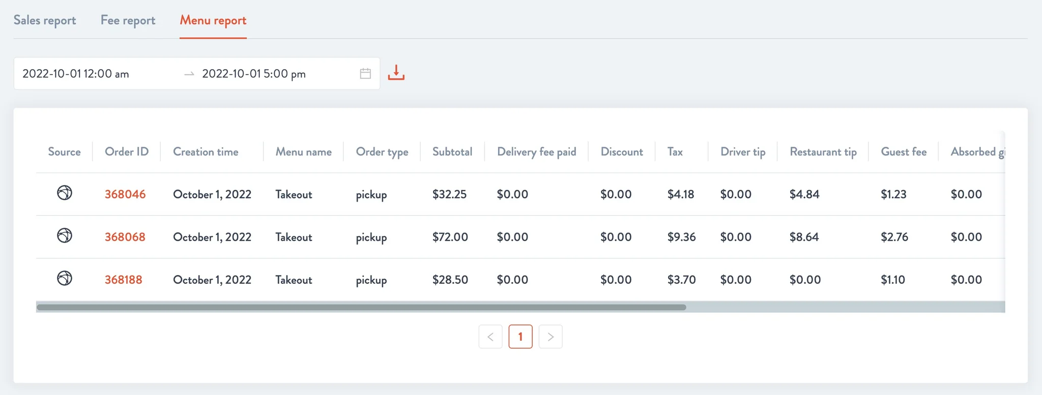Viewport: 1042px width, 395px height.
Task: Select the Menu report tab
Action: click(213, 20)
